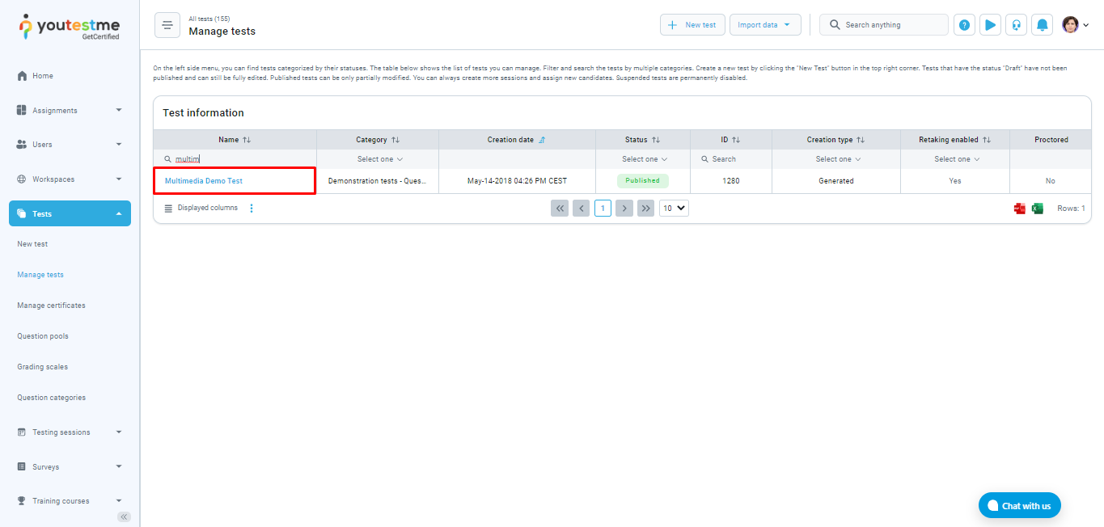The image size is (1104, 527).
Task: Click the New test button
Action: 692,25
